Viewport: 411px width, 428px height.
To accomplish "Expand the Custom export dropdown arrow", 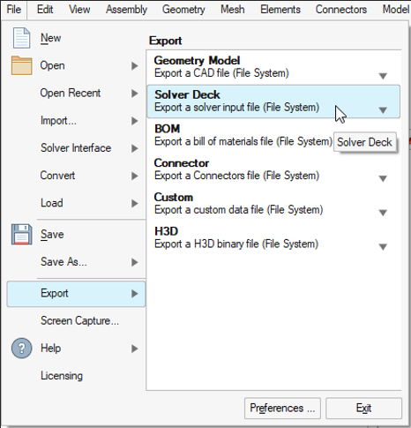I will click(383, 213).
